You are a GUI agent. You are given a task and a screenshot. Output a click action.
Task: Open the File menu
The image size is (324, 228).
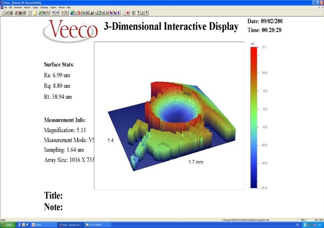[6, 7]
